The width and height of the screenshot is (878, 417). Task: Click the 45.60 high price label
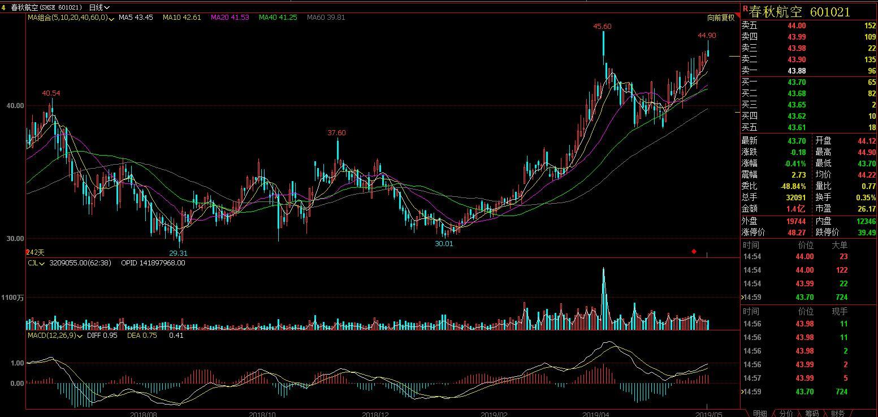coord(602,27)
